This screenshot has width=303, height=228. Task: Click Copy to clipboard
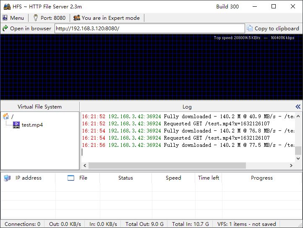click(273, 29)
